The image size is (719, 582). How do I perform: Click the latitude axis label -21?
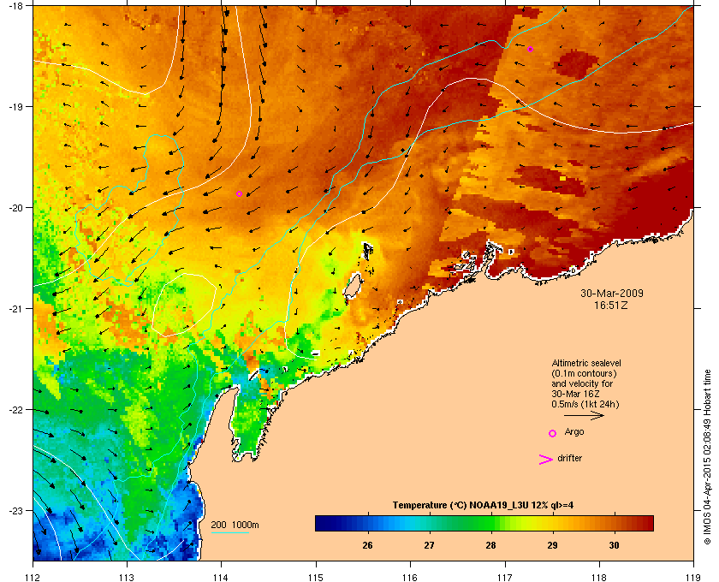15,308
